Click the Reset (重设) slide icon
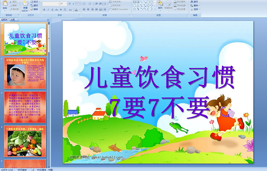Image resolution: width=267 pixels, height=171 pixels. [x=32, y=5]
